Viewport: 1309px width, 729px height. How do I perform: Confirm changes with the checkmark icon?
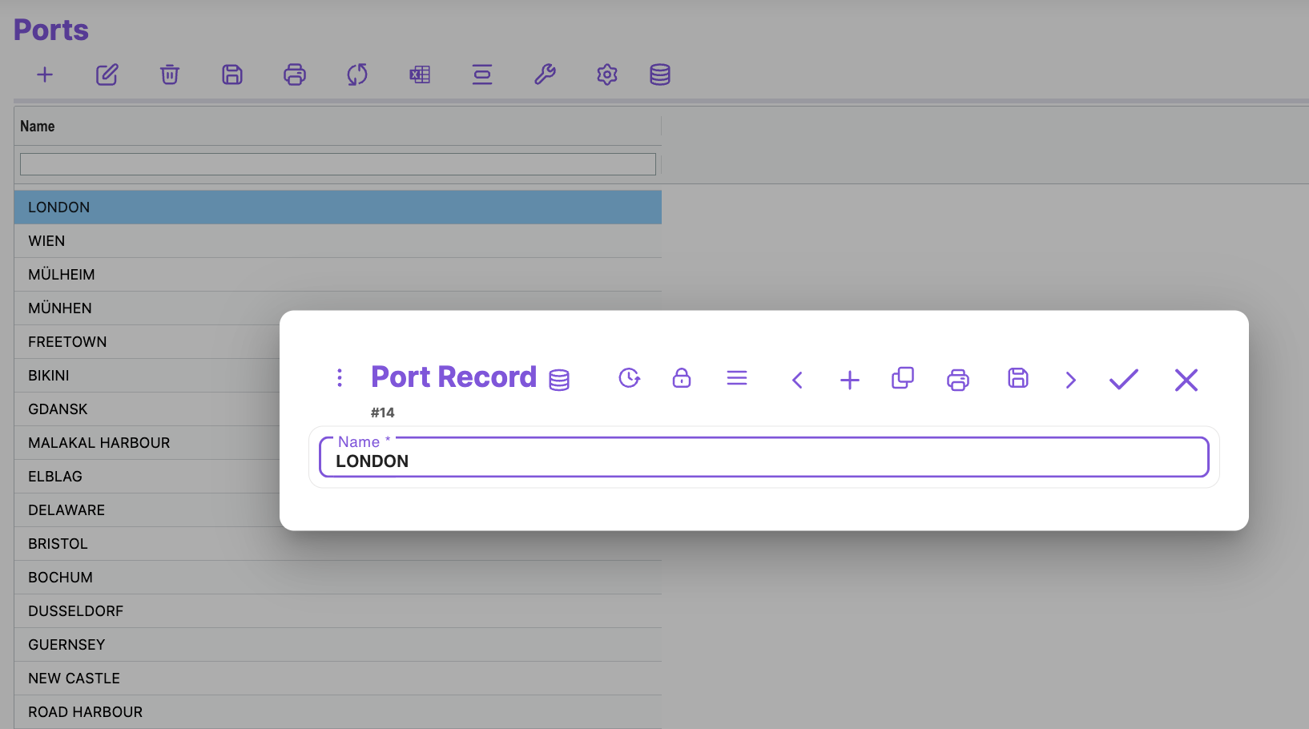coord(1123,379)
